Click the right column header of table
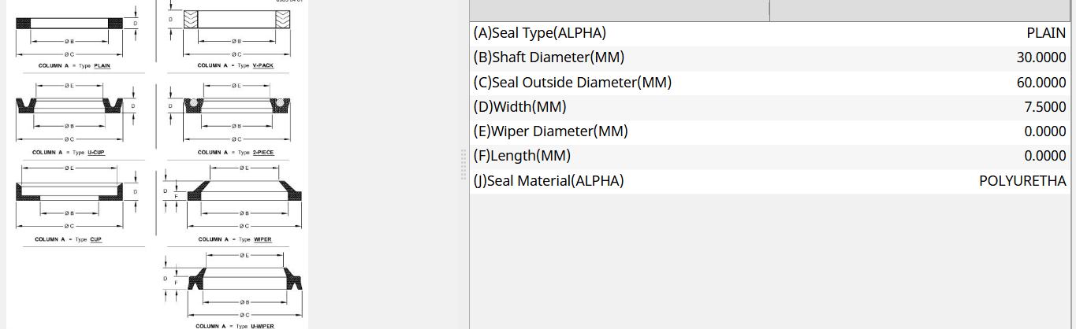Viewport: 1076px width, 329px height. [x=922, y=9]
